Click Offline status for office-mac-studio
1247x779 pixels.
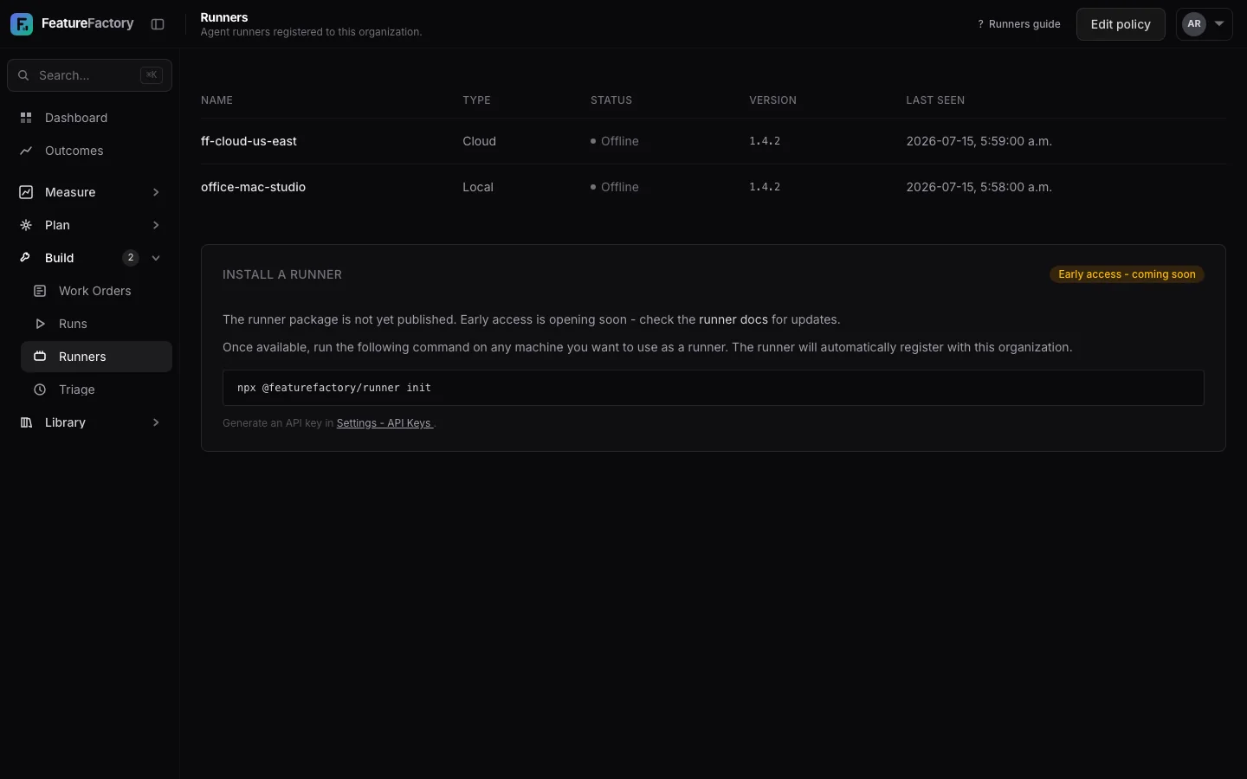[x=615, y=187]
